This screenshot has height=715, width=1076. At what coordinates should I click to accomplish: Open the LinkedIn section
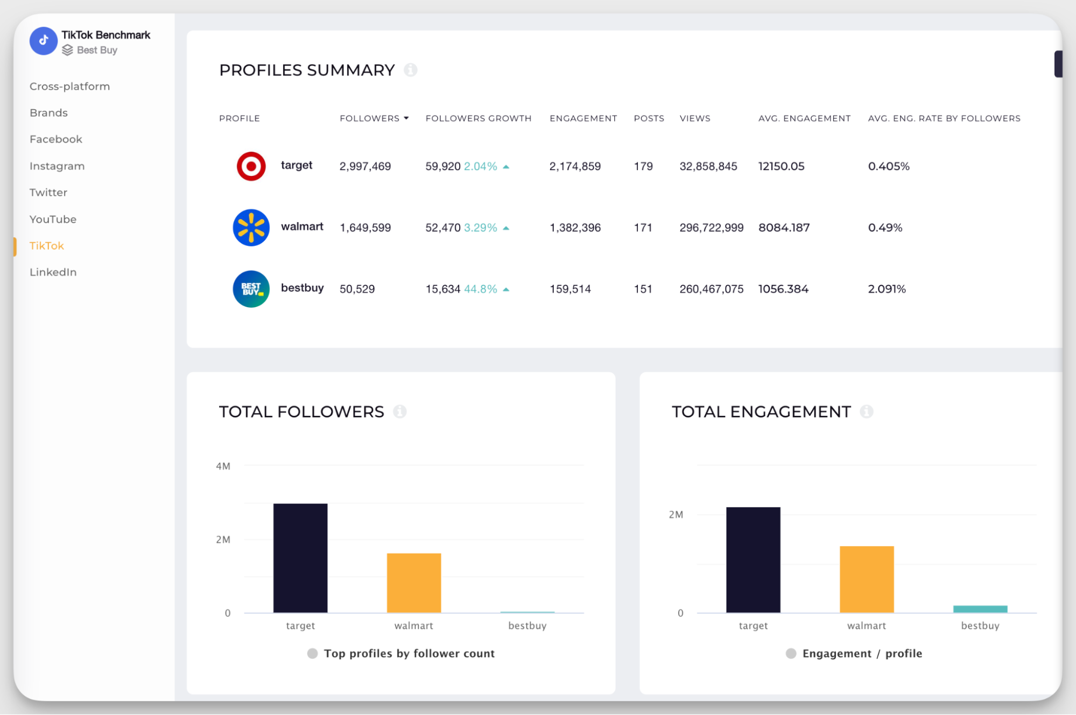(x=53, y=272)
